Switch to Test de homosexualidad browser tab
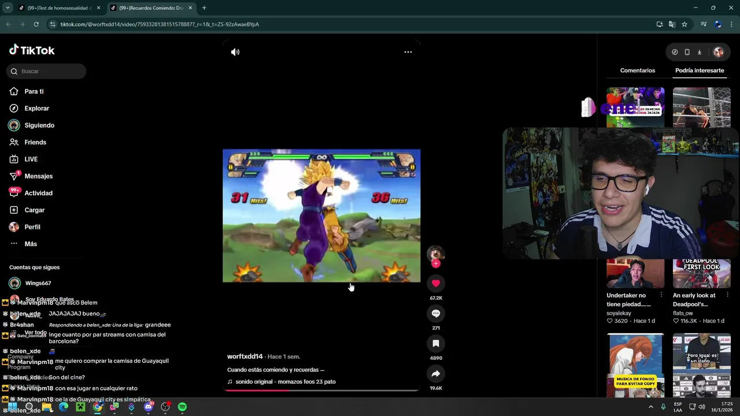Screen dimensions: 740x416 click(x=60, y=8)
